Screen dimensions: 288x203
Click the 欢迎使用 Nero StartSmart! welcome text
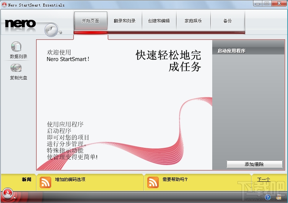click(68, 56)
